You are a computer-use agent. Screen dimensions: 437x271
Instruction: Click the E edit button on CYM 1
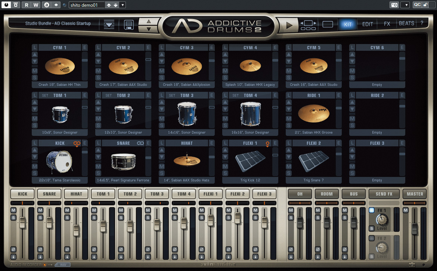point(84,48)
